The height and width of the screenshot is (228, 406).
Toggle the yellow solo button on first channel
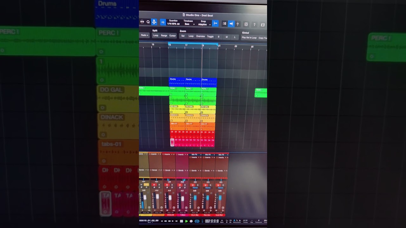tap(146, 185)
